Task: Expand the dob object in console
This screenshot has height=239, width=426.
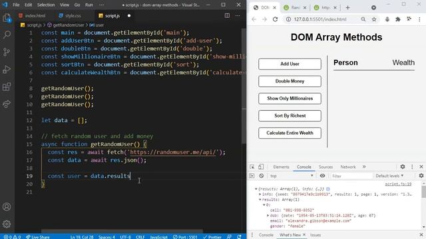Action: (268, 216)
